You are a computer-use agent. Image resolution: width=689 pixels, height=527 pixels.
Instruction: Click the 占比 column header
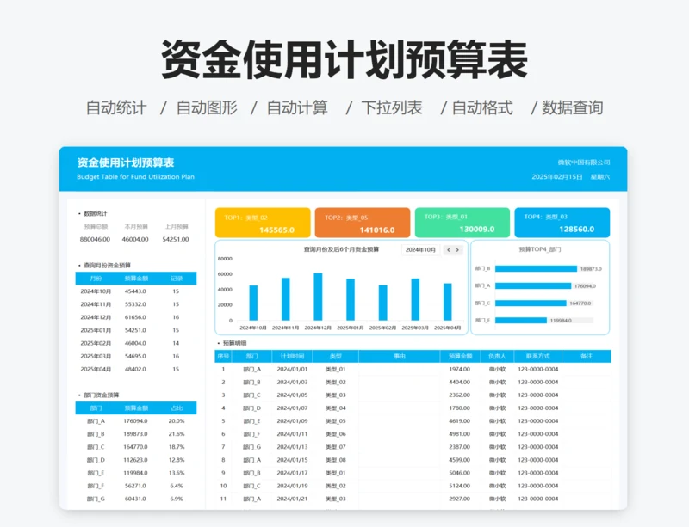tap(177, 408)
